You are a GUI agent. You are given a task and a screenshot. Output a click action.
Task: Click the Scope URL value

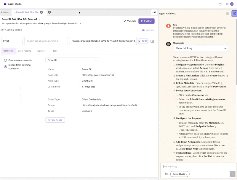[x=109, y=105]
